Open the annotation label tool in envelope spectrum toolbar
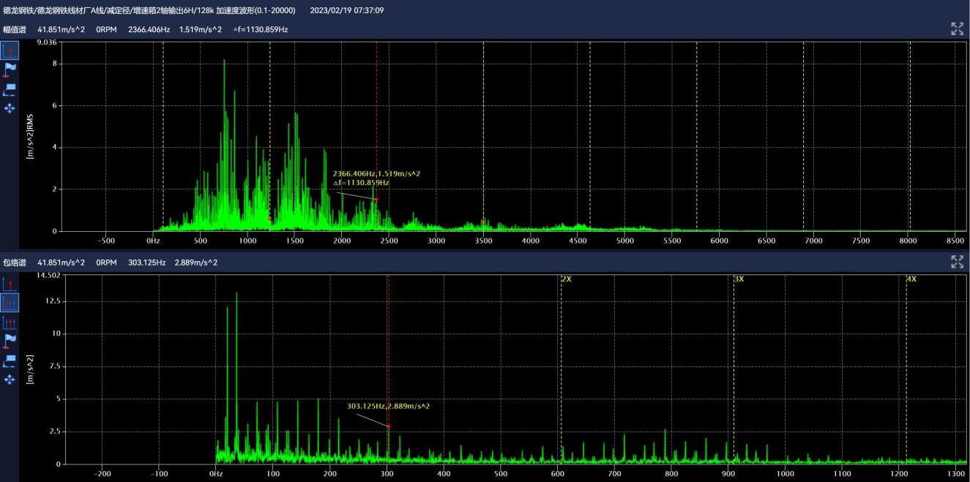970x482 pixels. pyautogui.click(x=10, y=361)
